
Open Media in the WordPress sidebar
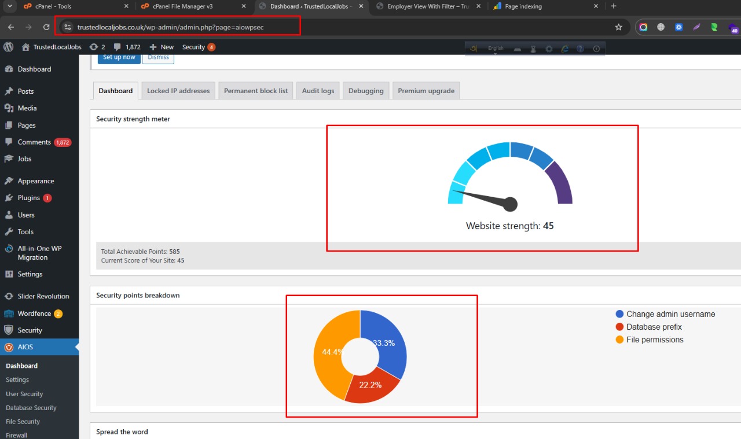point(39,108)
